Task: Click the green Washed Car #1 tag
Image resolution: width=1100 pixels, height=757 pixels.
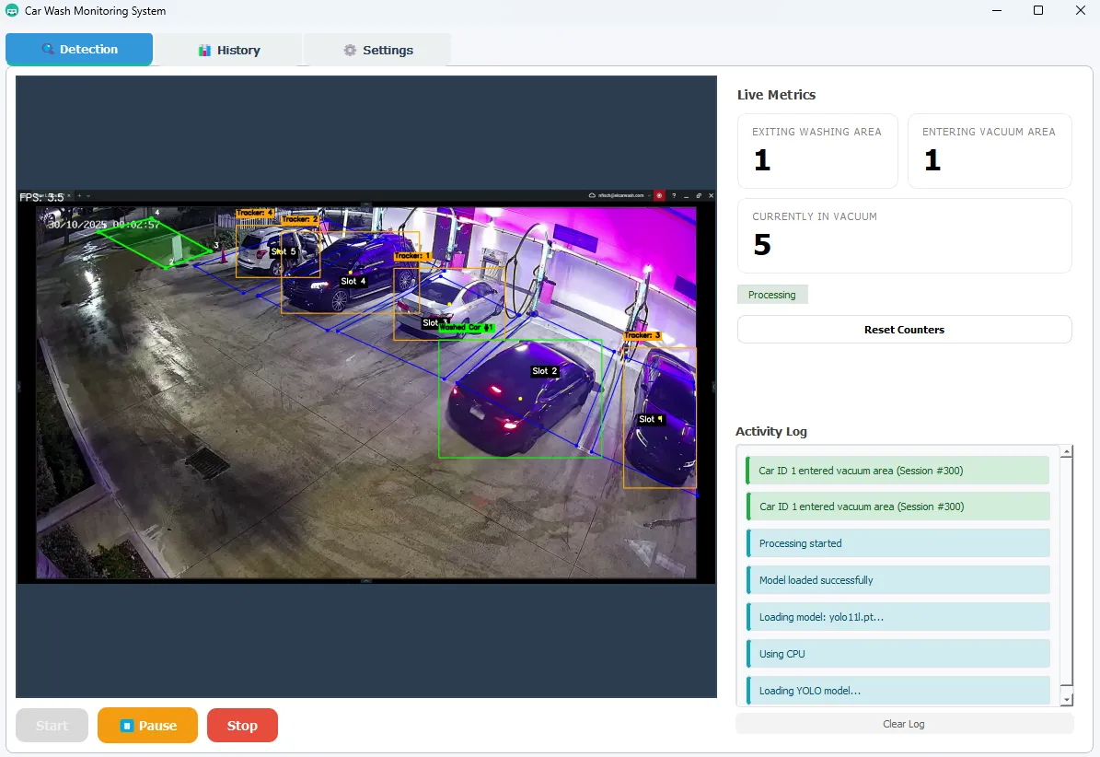Action: pos(467,327)
